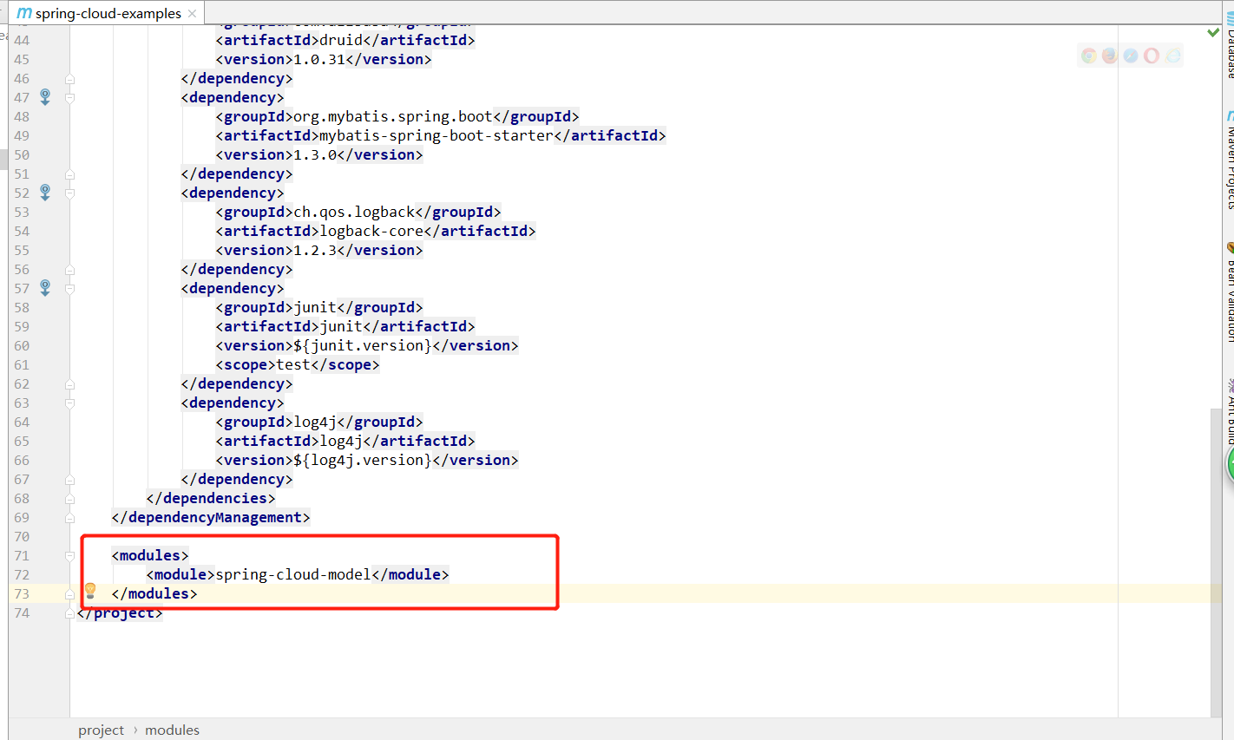
Task: Click the green checkmark inspection status icon
Action: 1213,33
